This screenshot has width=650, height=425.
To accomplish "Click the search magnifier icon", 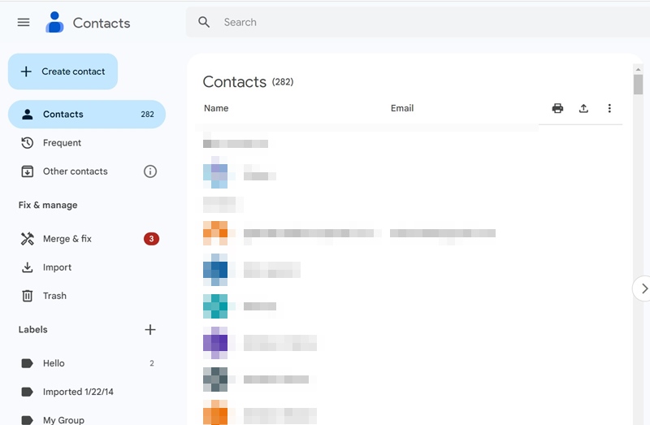I will [x=205, y=23].
